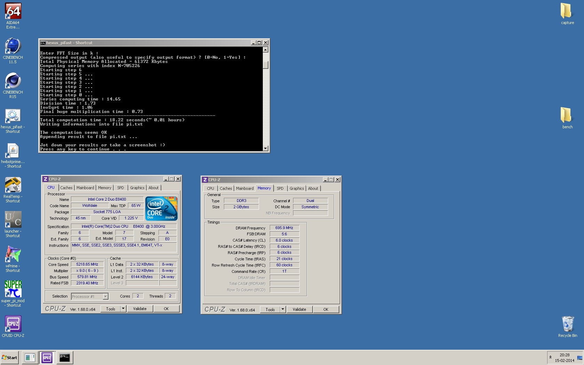584x365 pixels.
Task: Expand Tools dropdown arrow in left CPU-Z window
Action: (x=123, y=309)
